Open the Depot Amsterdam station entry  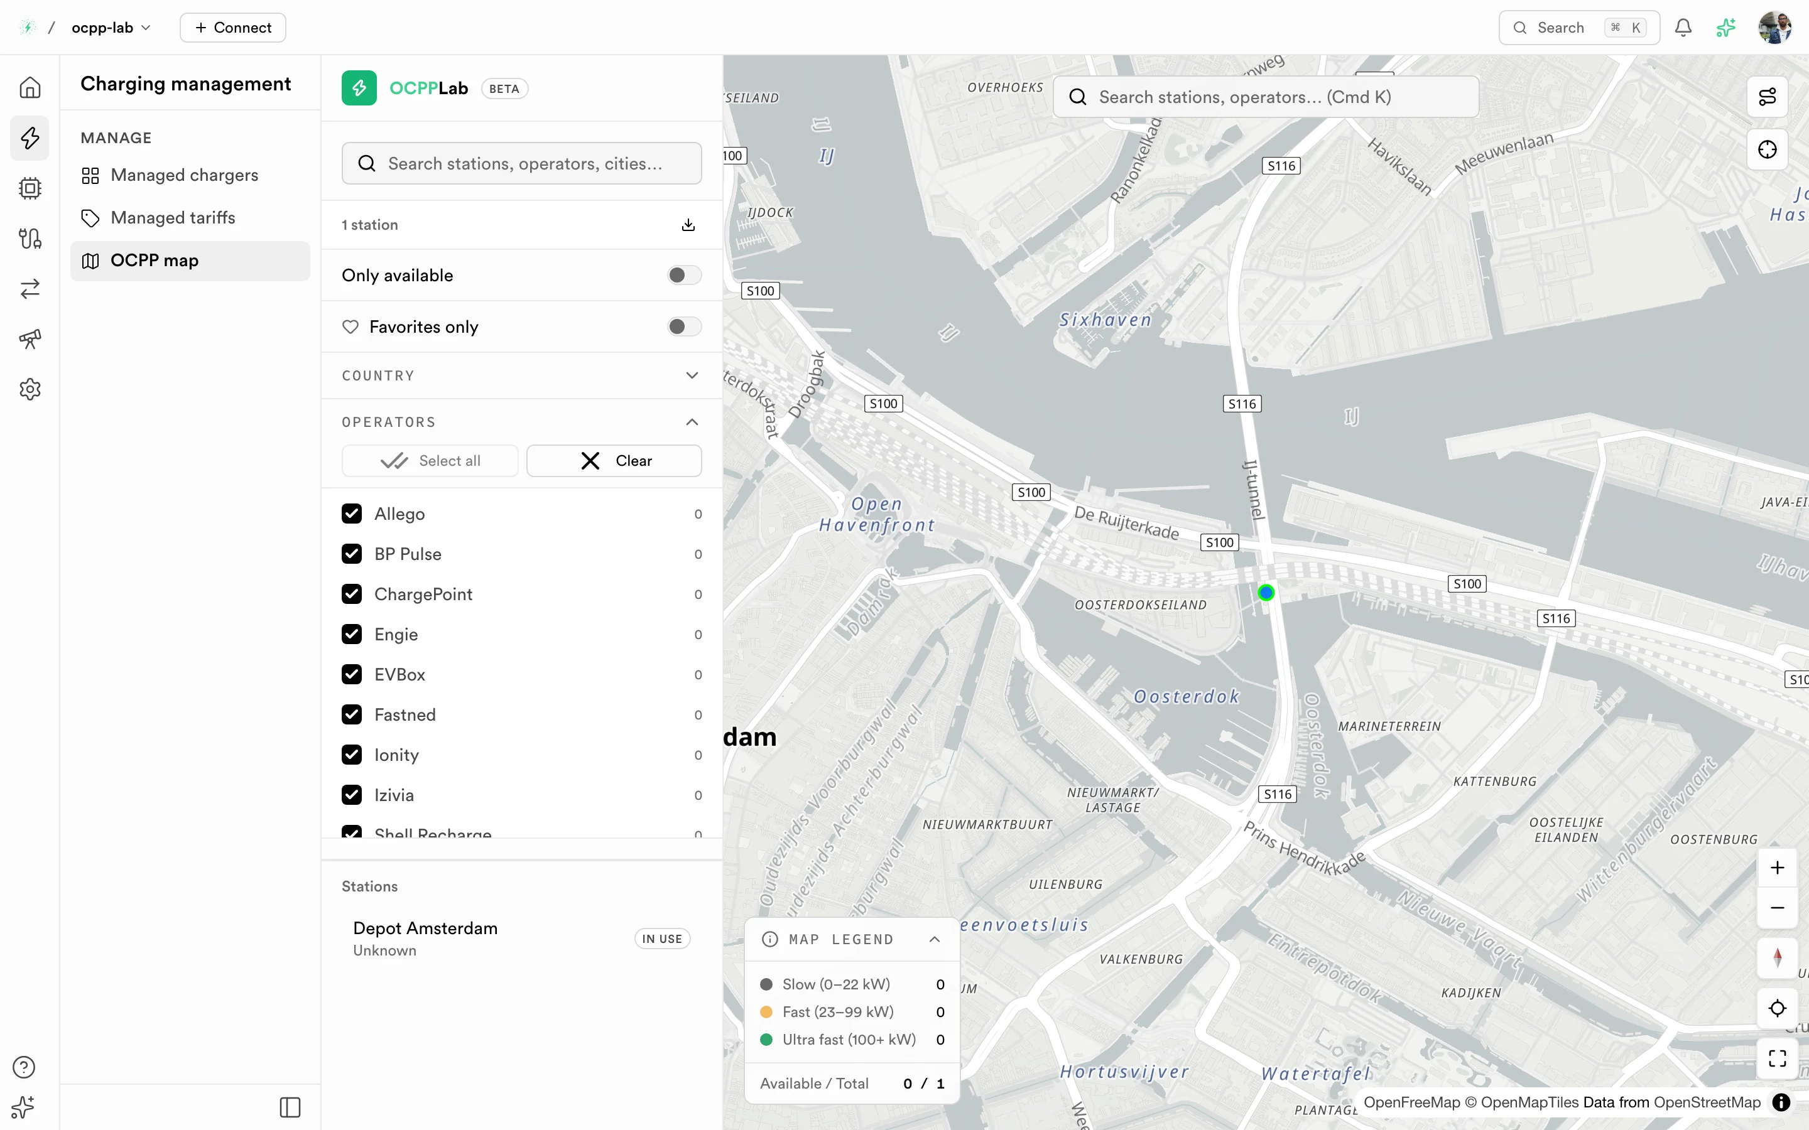point(521,939)
